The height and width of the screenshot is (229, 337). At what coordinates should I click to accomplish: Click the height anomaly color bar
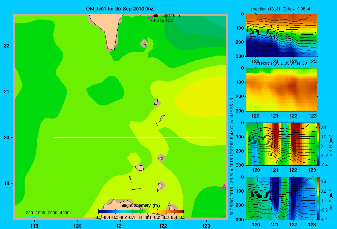pyautogui.click(x=141, y=211)
